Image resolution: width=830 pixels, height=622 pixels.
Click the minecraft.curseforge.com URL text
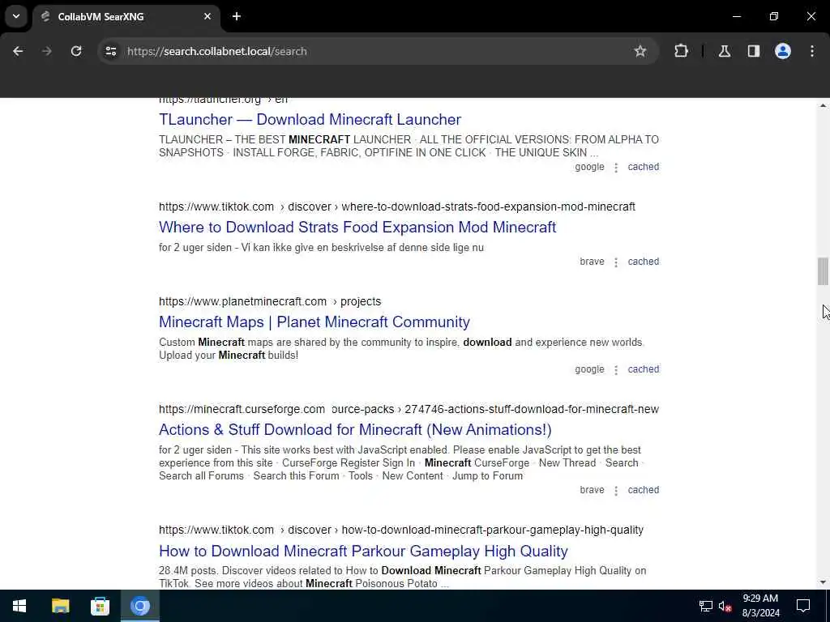[x=409, y=409]
